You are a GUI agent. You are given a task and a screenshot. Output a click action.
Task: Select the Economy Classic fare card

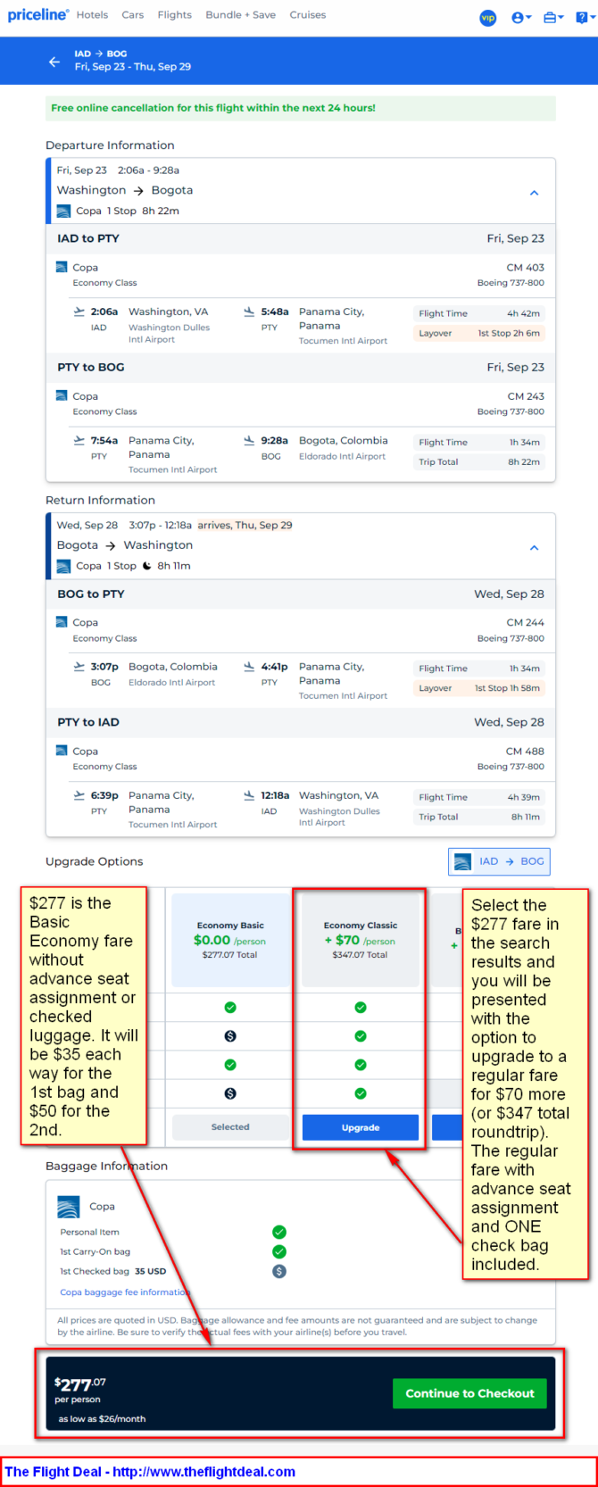pyautogui.click(x=361, y=942)
